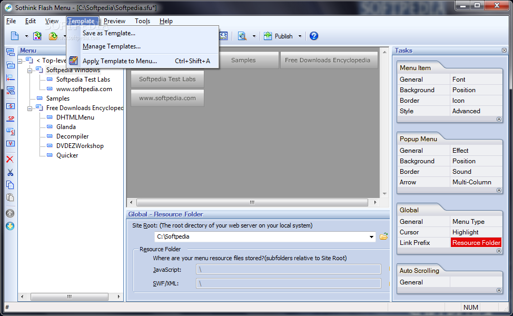513x316 pixels.
Task: Collapse Free Downloads Encyclopedia tree node
Action: (30, 108)
